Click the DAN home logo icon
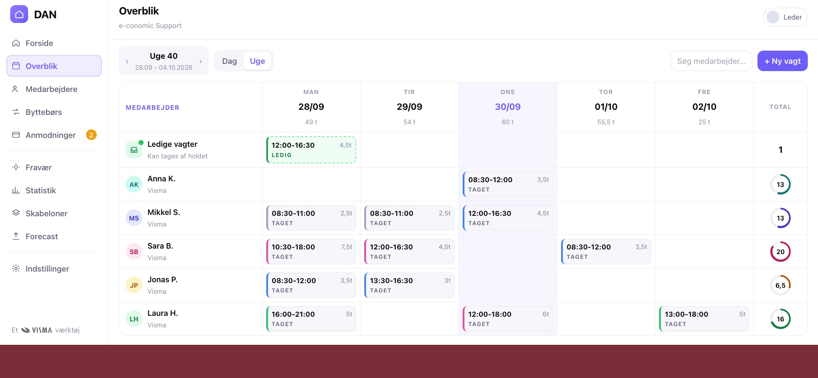Viewport: 818px width, 378px height. click(x=19, y=14)
